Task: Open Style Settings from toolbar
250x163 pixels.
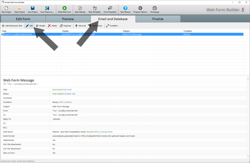Action: (x=80, y=8)
